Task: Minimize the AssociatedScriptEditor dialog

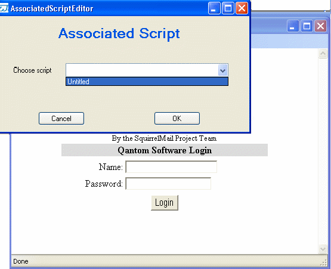Action: pos(214,8)
